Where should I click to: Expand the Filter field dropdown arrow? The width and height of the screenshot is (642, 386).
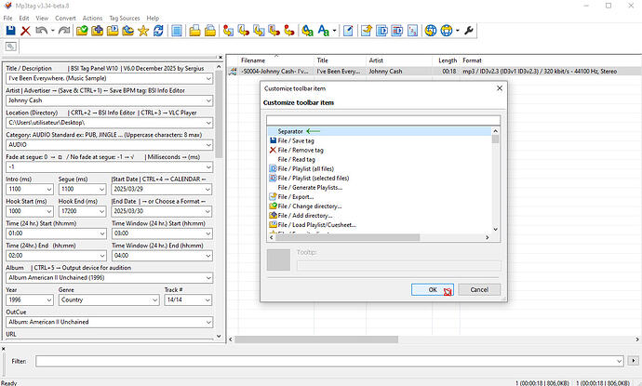[619, 361]
